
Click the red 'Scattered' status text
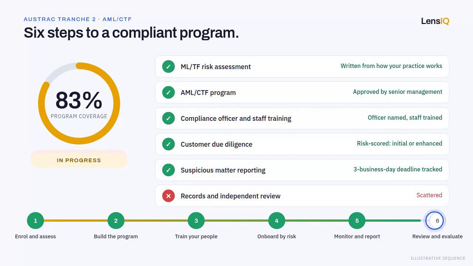(x=429, y=195)
